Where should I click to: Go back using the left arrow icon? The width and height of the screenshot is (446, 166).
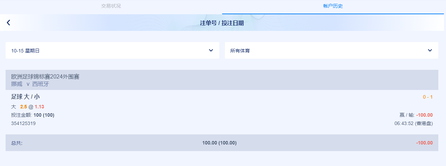pyautogui.click(x=8, y=23)
